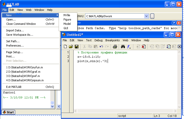Browse for folder with ellipsis button
The width and height of the screenshot is (184, 119).
pos(152,16)
